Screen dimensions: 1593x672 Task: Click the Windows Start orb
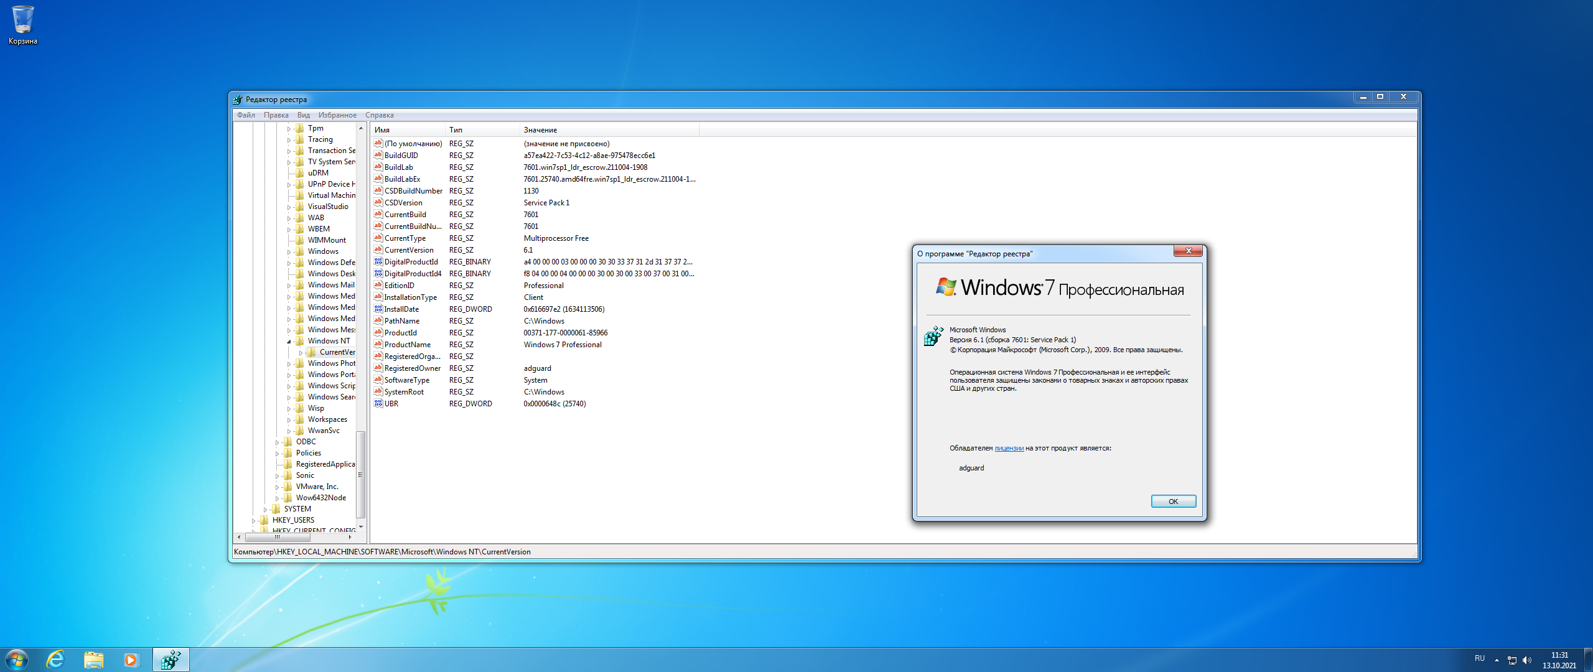coord(17,660)
